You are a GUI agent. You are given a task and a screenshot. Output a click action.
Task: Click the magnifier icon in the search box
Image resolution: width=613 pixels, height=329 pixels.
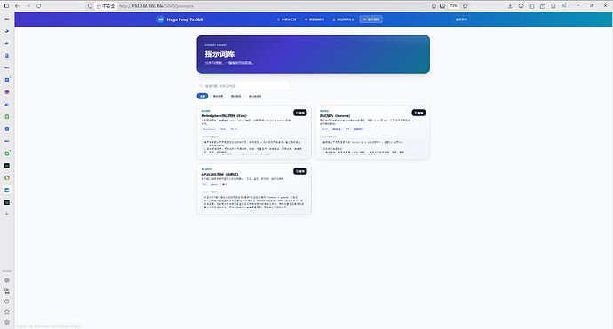pos(201,86)
